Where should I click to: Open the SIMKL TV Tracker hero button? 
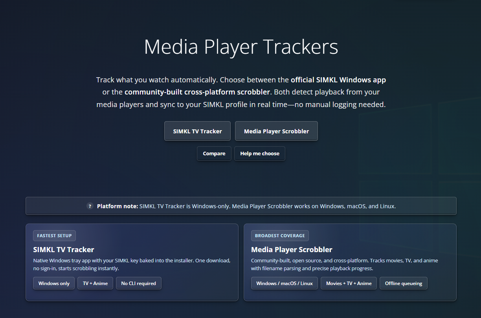(197, 131)
